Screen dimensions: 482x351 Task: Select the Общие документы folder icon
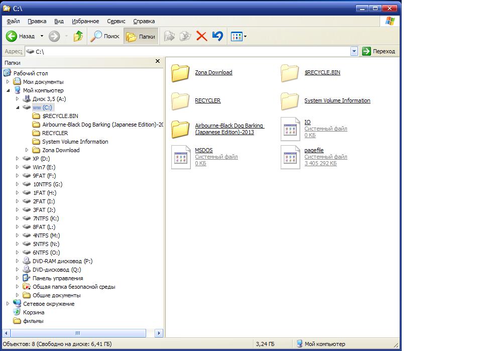click(x=27, y=295)
